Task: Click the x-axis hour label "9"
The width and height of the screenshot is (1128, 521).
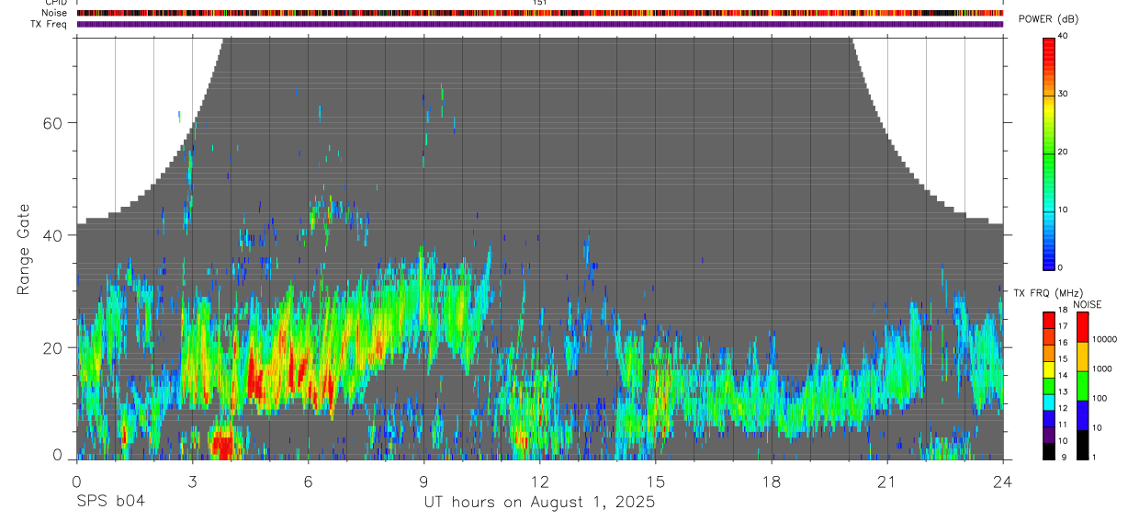Action: coord(424,481)
